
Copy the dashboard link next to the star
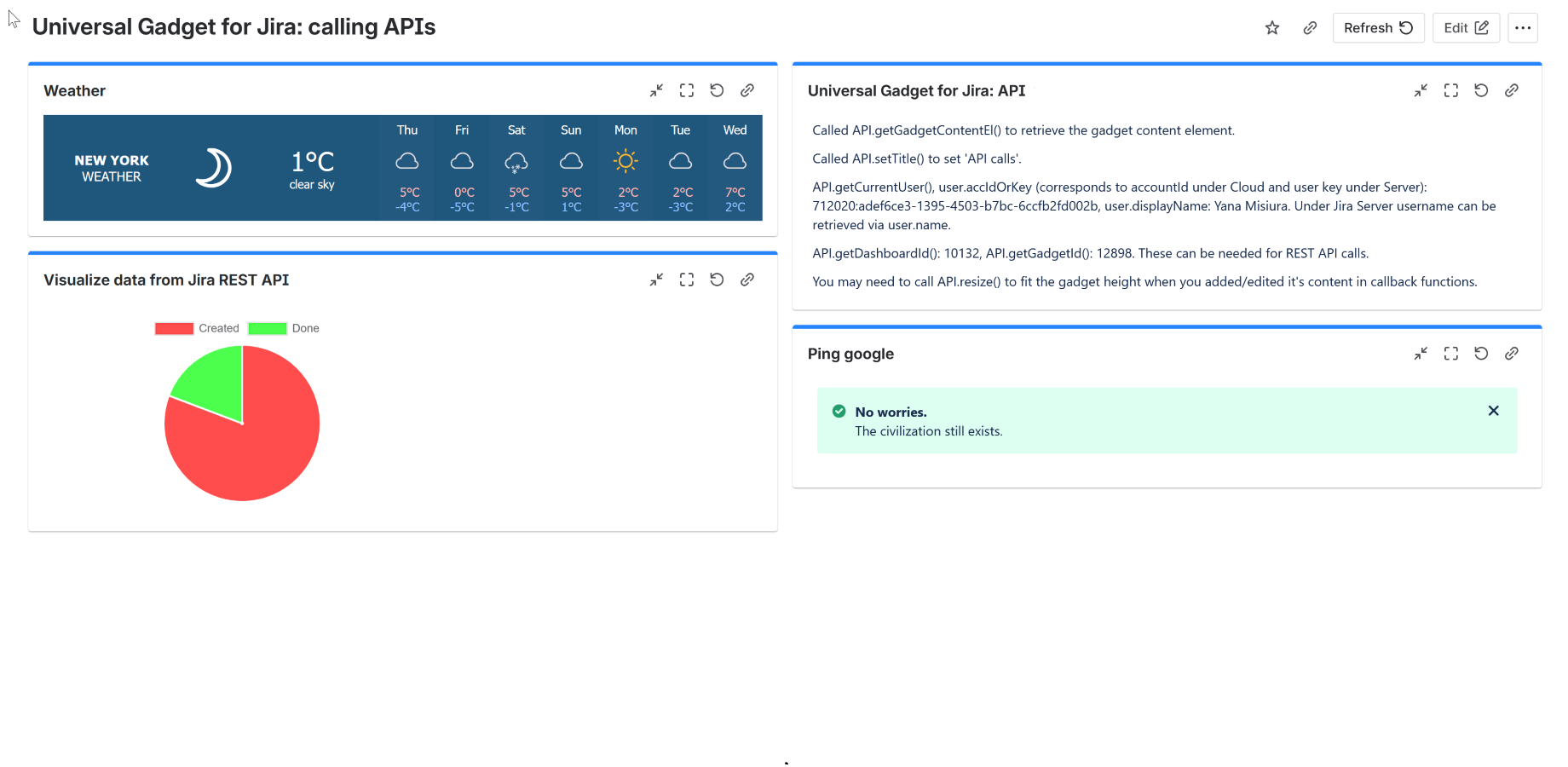click(x=1310, y=27)
